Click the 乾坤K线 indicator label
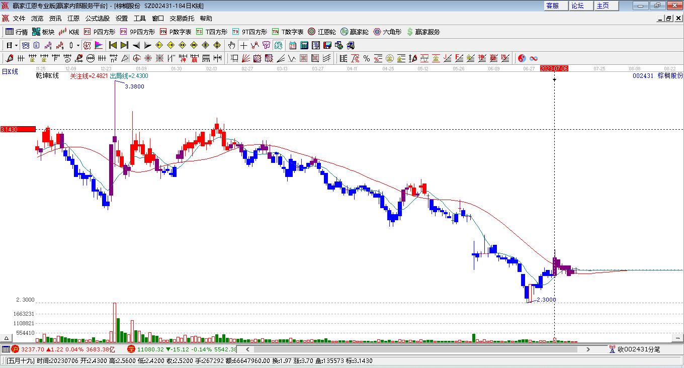684x368 pixels. [x=47, y=76]
